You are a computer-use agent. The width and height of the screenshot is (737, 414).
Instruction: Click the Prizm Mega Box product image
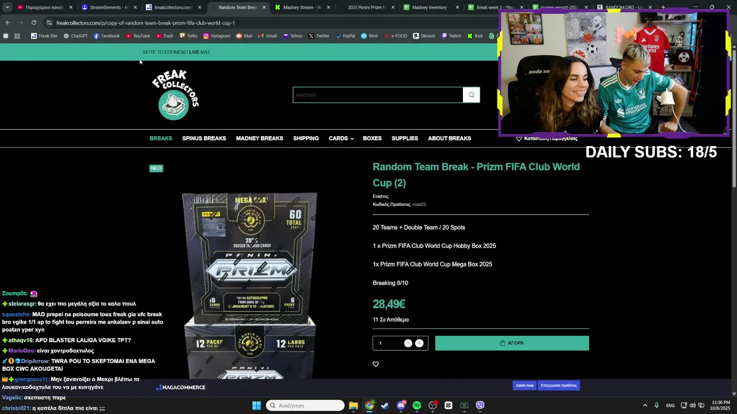tap(250, 286)
